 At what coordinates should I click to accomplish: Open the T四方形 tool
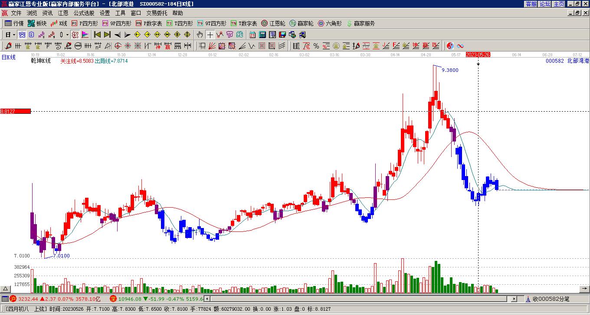[x=180, y=23]
